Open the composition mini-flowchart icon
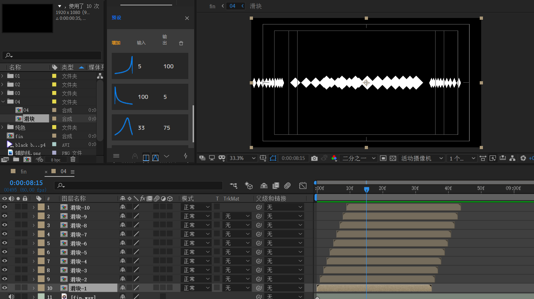Screen dimensions: 534x299 point(234,185)
